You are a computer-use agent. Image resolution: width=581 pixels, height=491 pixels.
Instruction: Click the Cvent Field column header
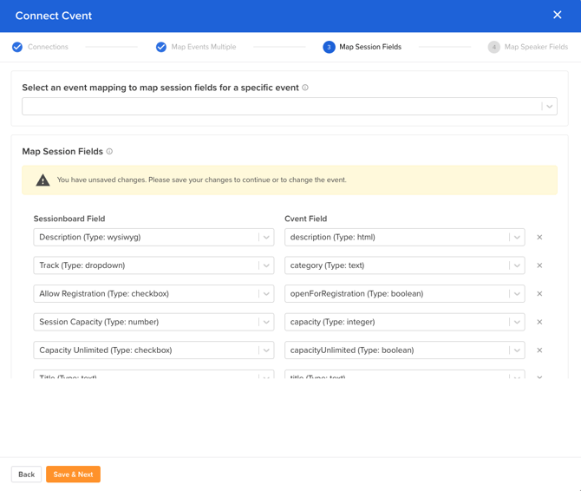[x=306, y=219]
